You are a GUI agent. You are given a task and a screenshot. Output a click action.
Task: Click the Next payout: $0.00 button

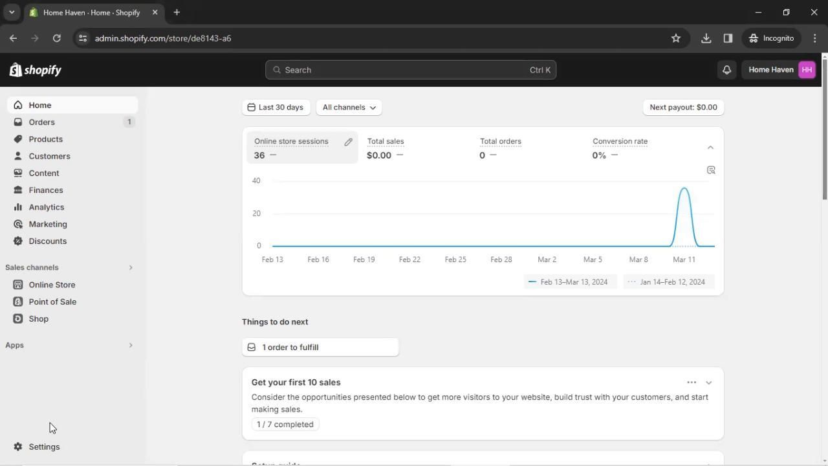(683, 107)
